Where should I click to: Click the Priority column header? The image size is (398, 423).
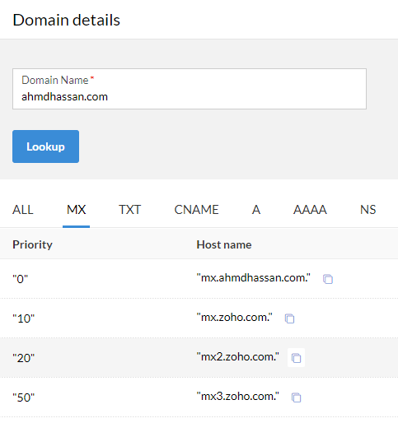[x=32, y=244]
